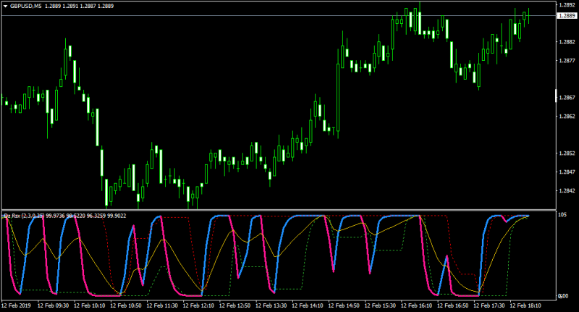Screen dimensions: 579x312
Task: Click the 1.2852 price axis label
Action: (567, 153)
